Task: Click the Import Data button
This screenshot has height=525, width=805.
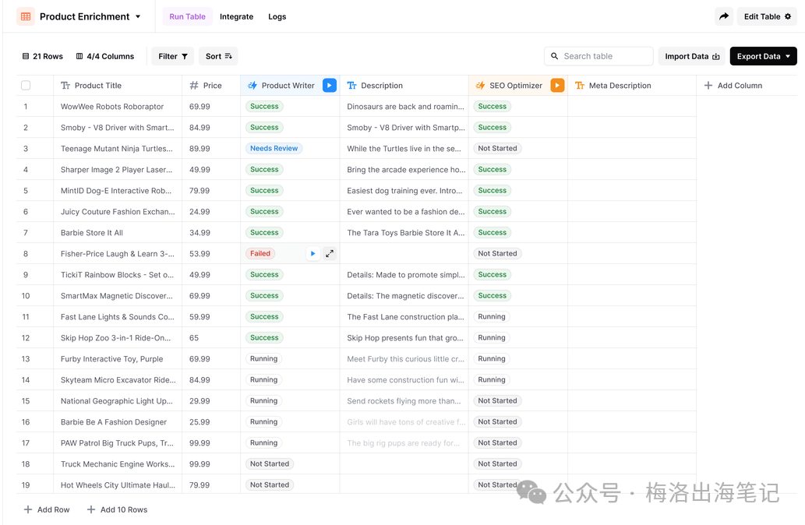Action: [692, 56]
